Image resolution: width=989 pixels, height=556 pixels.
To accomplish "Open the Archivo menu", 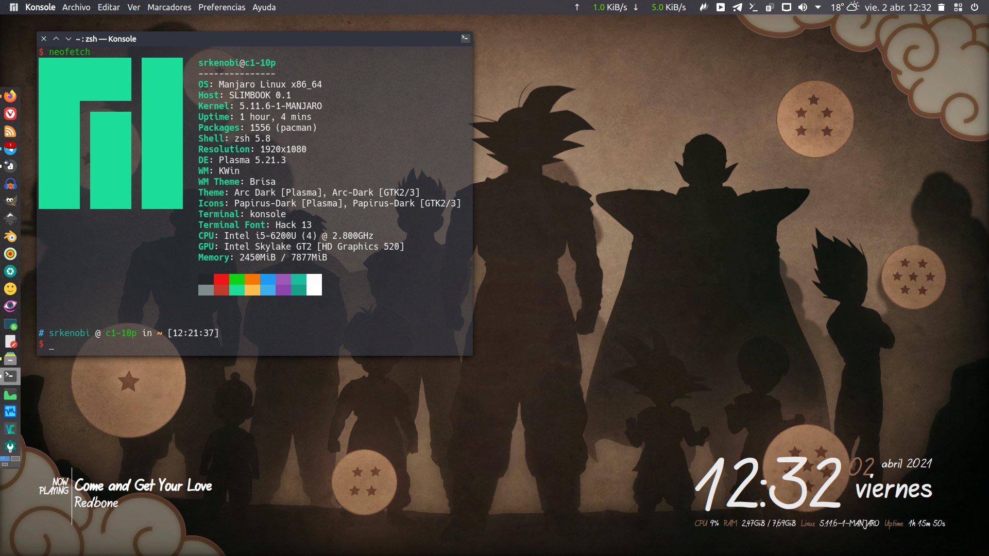I will tap(76, 7).
